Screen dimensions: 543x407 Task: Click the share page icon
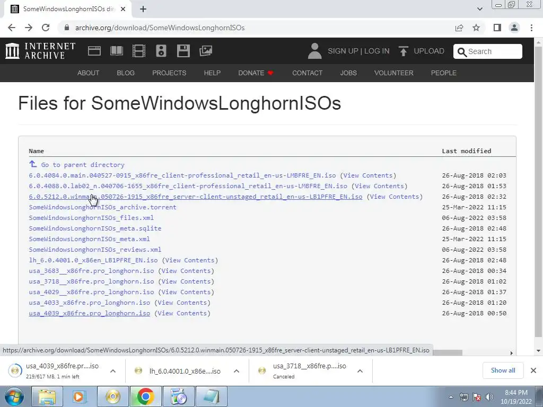(459, 28)
